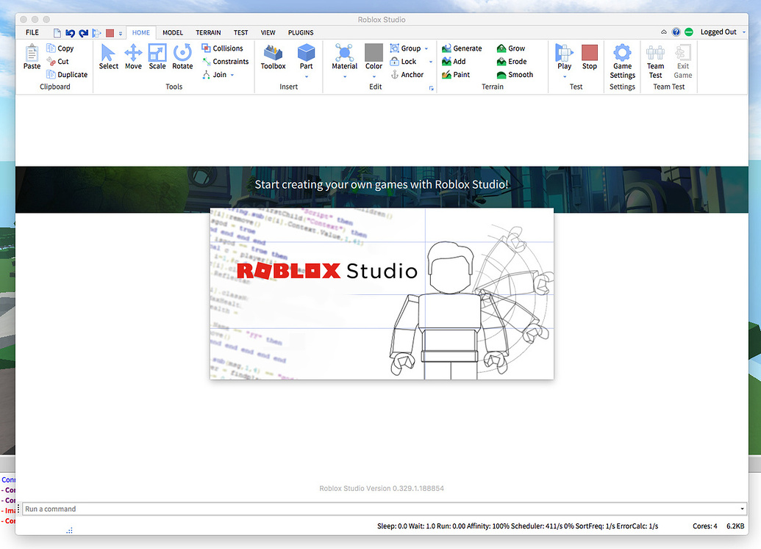Insert a Part with the cube icon
761x549 pixels.
pos(307,52)
